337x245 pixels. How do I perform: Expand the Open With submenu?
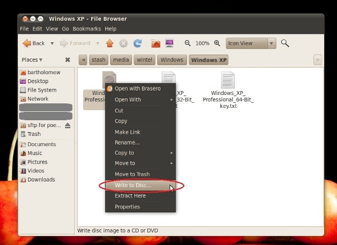pos(140,99)
